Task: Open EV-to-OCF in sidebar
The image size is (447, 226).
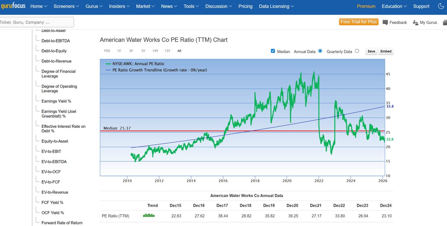Action: pyautogui.click(x=51, y=172)
